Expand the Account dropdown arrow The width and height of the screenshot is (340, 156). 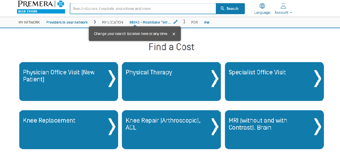[291, 12]
